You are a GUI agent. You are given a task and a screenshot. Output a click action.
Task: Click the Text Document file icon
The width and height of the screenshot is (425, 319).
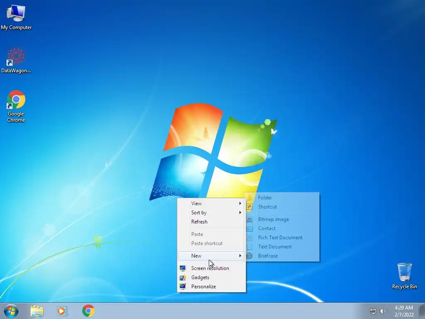click(249, 247)
